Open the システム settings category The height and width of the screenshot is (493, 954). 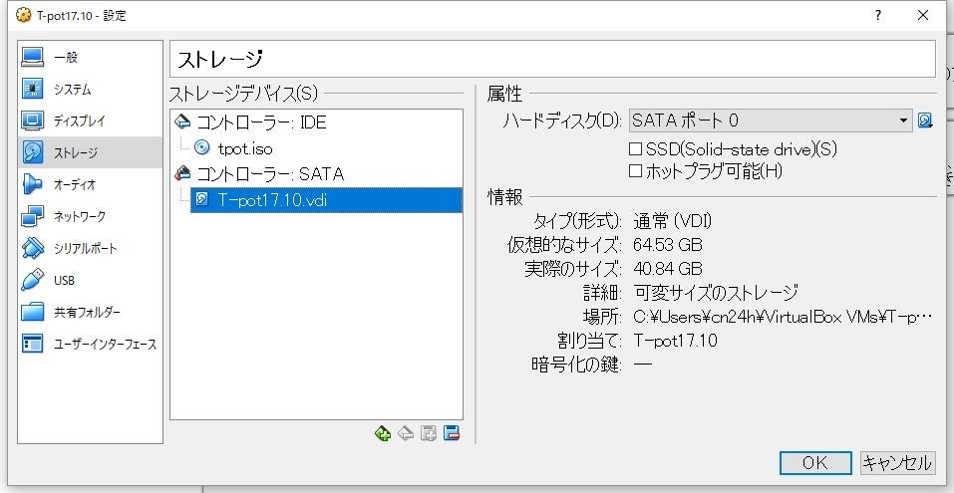tap(90, 90)
